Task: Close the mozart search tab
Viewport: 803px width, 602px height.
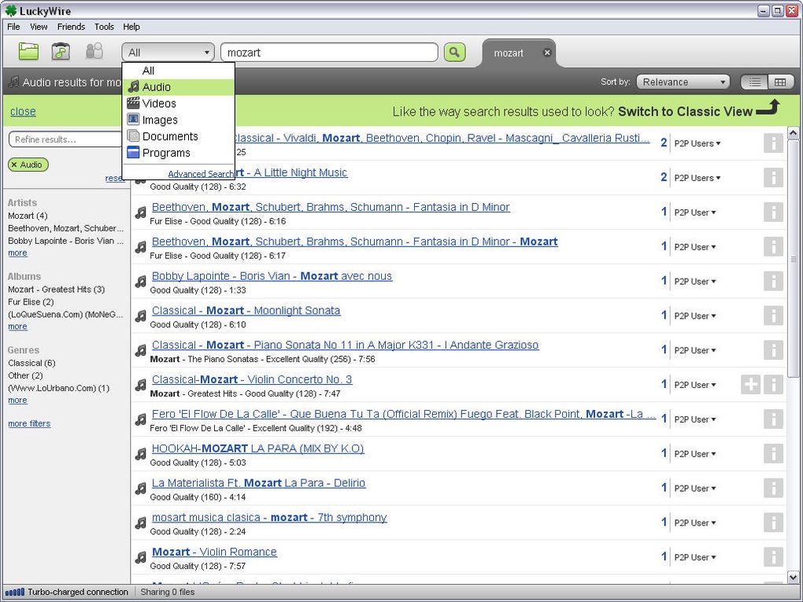Action: [547, 53]
